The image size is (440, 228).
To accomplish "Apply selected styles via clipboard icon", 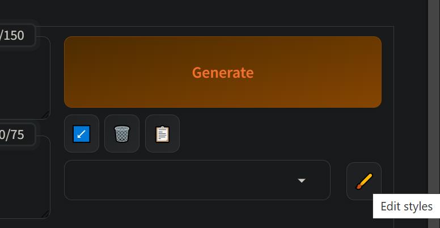I will click(163, 134).
